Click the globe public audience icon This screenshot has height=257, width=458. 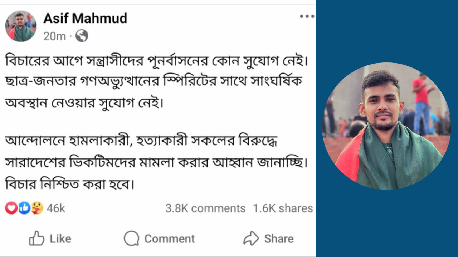coord(82,36)
